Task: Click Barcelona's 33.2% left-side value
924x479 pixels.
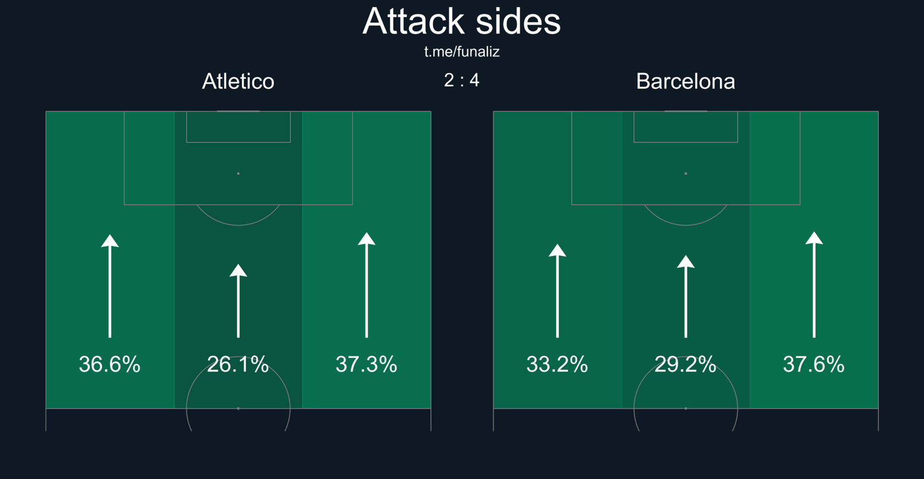Action: coord(557,364)
